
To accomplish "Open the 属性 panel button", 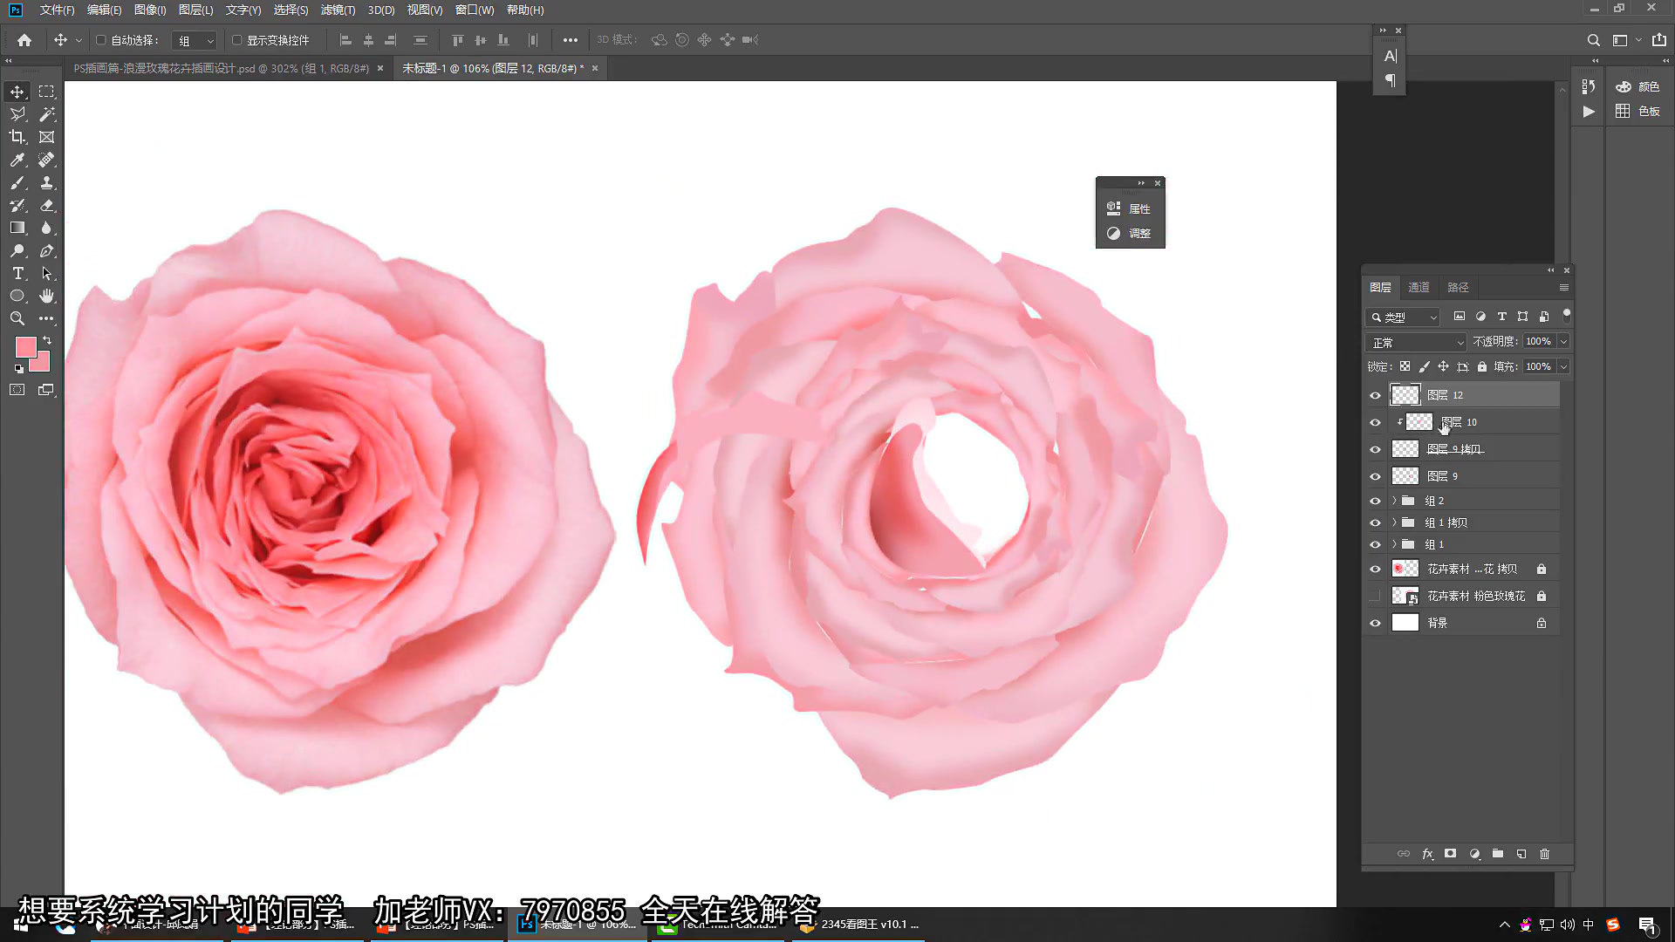I will click(x=1131, y=208).
